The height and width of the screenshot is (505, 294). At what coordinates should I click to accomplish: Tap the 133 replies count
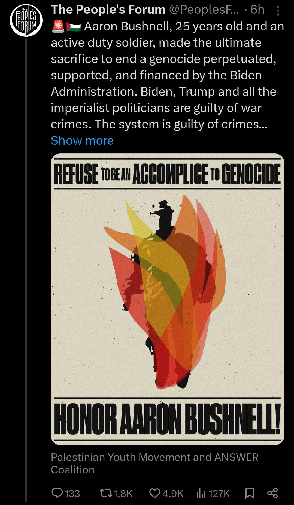72,493
